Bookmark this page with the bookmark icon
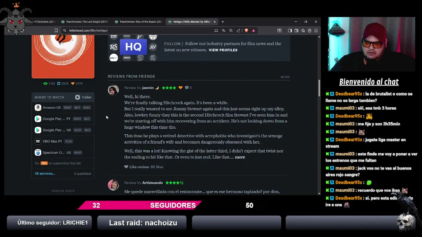 (x=56, y=31)
